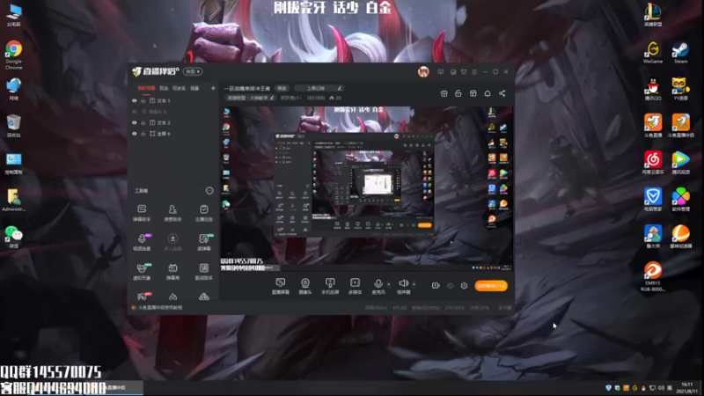Select the 全屏 6 layer row
The height and width of the screenshot is (396, 704).
[x=173, y=134]
